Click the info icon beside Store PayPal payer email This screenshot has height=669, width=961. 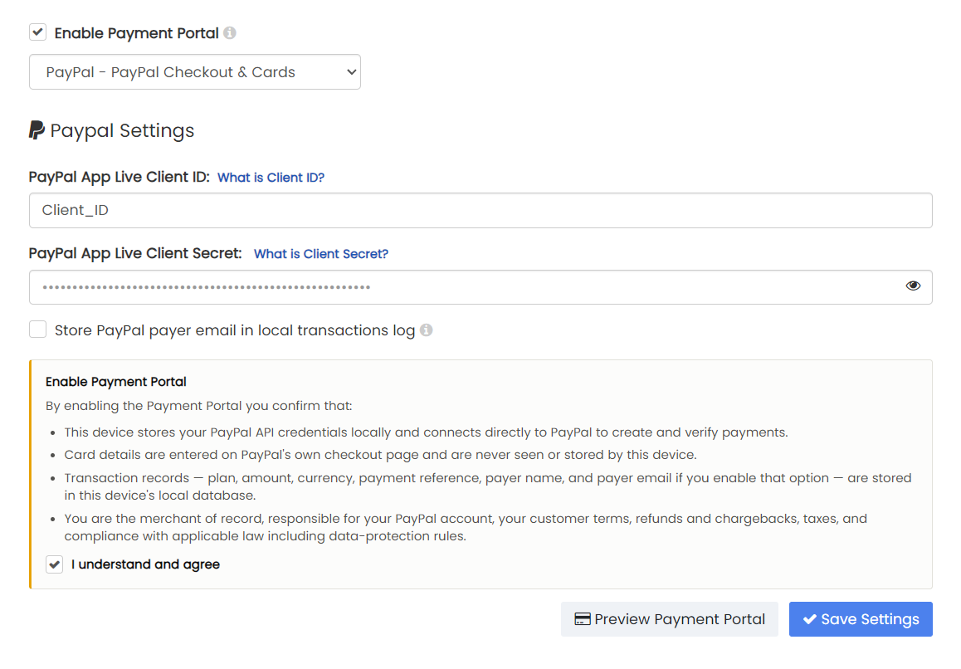[427, 330]
